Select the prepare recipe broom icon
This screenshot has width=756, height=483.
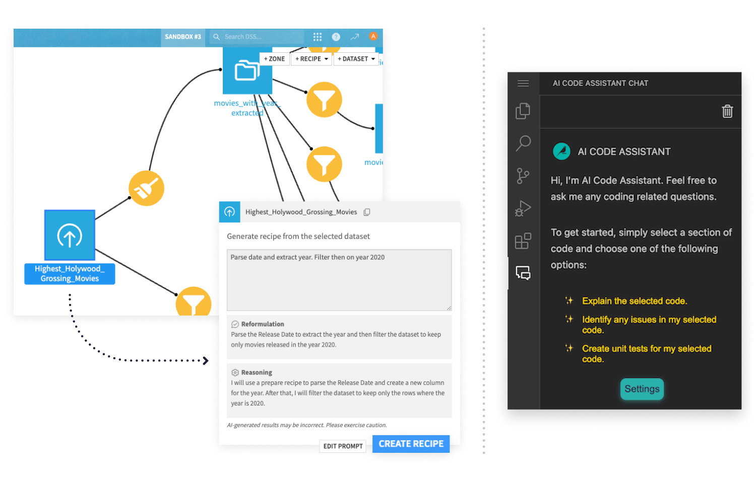point(147,188)
